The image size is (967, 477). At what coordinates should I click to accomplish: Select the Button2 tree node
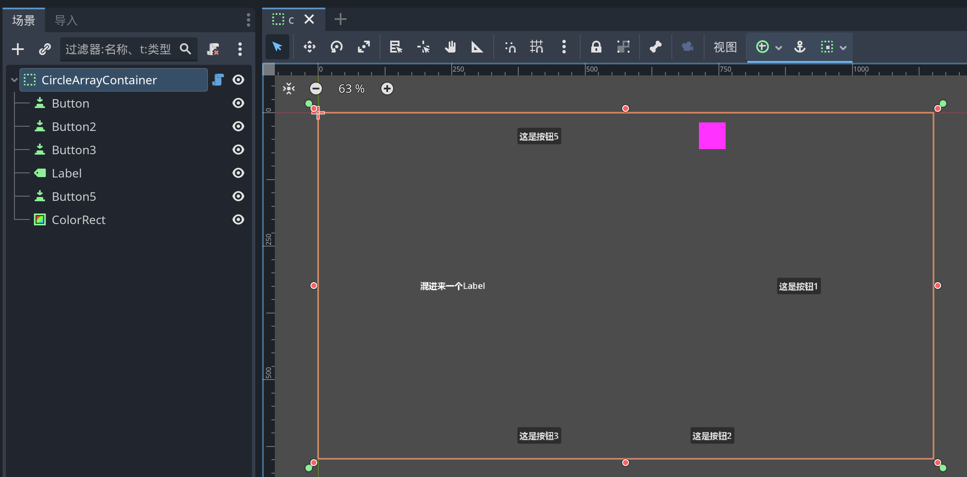(x=74, y=127)
